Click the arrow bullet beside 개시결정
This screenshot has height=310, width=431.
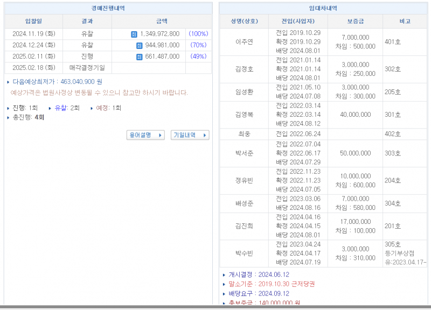224,274
